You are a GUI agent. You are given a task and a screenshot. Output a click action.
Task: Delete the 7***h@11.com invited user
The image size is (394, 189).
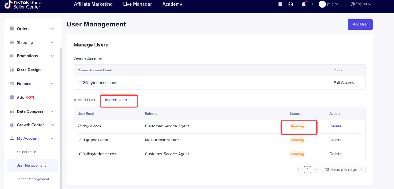335,126
